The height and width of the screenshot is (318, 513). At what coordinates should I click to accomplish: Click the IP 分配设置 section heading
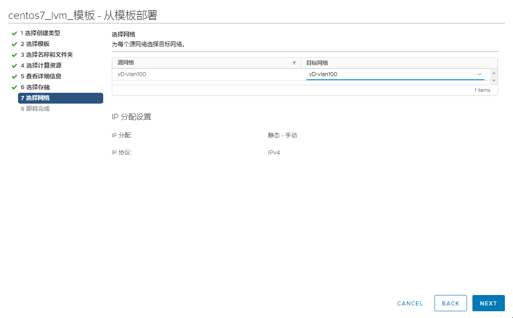tap(132, 117)
